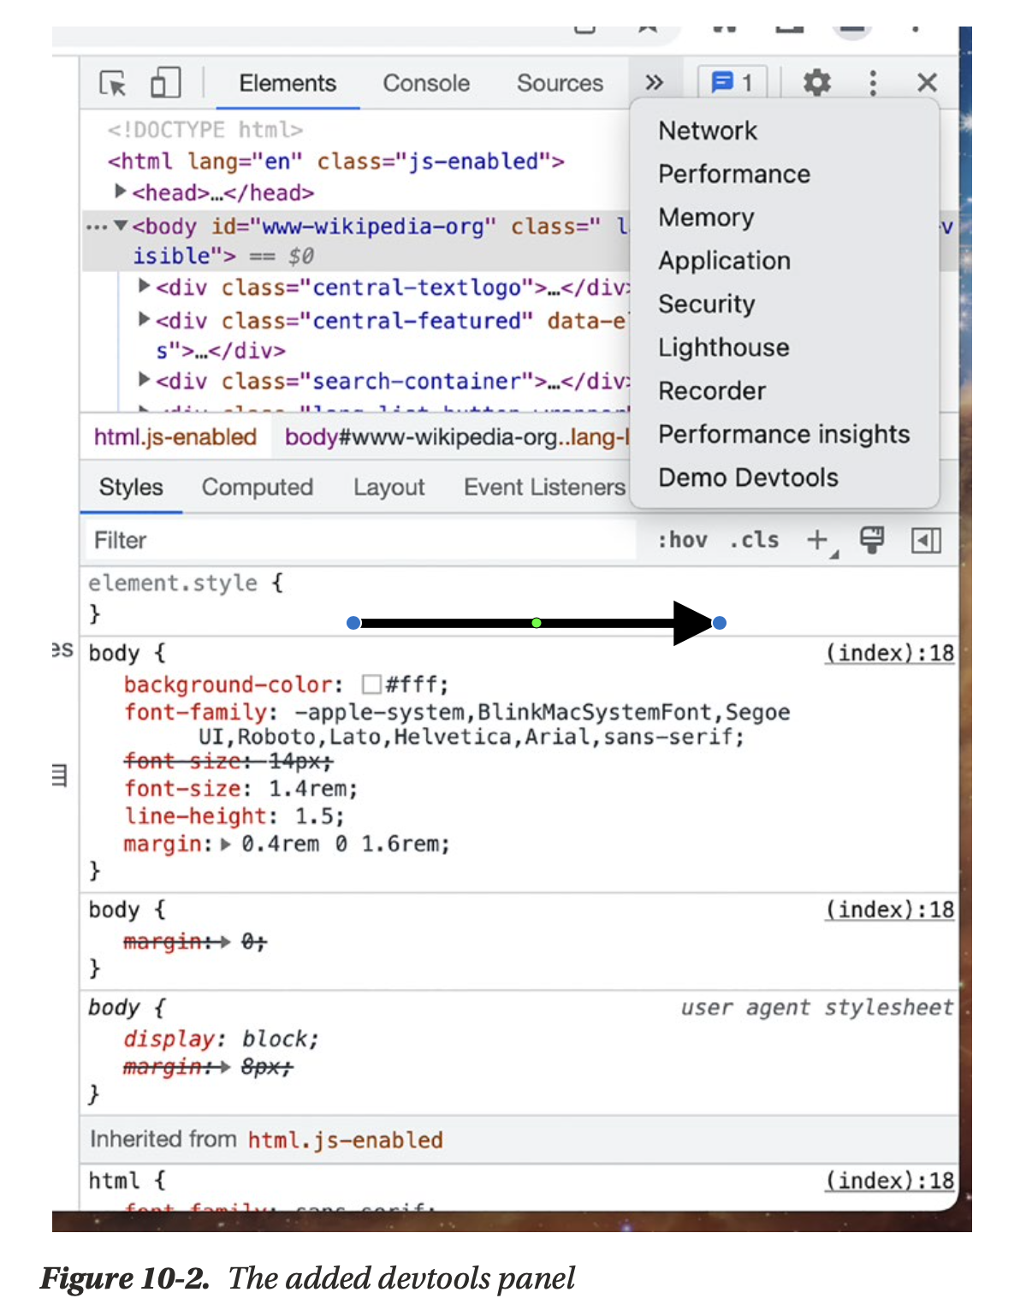Select Demo Devtools from the overflow menu

click(748, 477)
